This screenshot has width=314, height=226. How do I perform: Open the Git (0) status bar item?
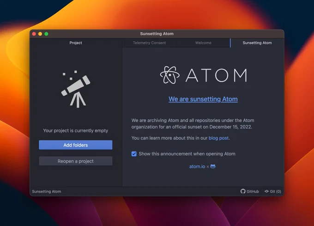(273, 191)
